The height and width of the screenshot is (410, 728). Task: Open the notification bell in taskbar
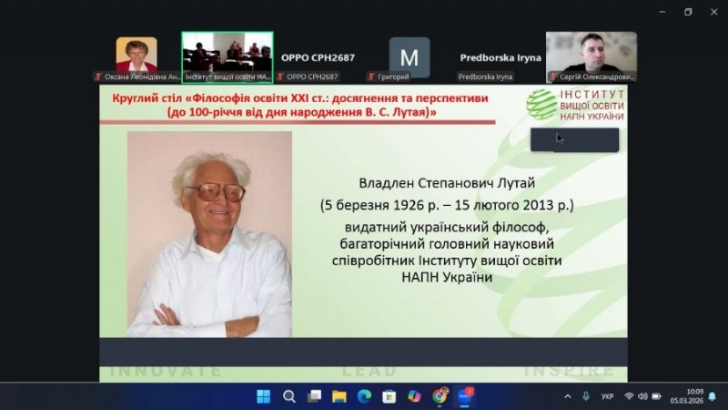click(712, 396)
